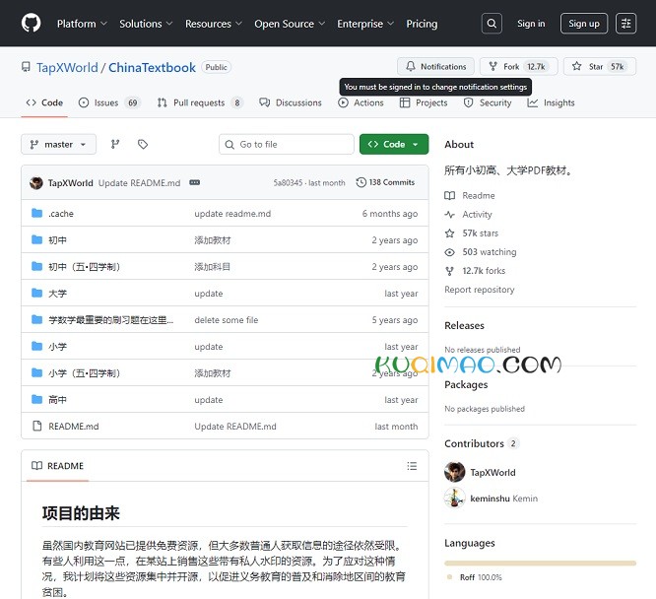Click the TapXWorld avatar in commit row
Screen dimensions: 656x599
[x=36, y=183]
